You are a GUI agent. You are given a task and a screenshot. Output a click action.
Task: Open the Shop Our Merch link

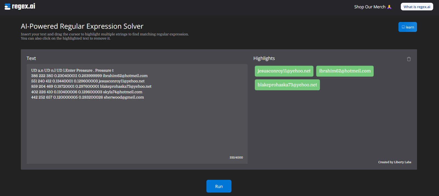370,7
